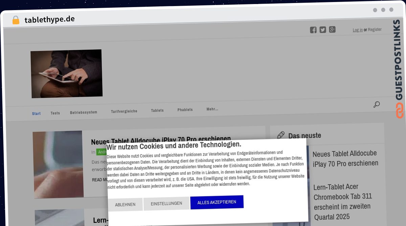This screenshot has width=406, height=226.
Task: Click the padlock icon beside the URL
Action: click(x=16, y=20)
